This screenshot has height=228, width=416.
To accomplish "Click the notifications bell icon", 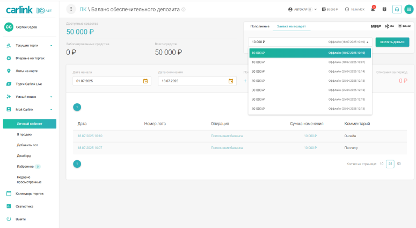I will [373, 9].
